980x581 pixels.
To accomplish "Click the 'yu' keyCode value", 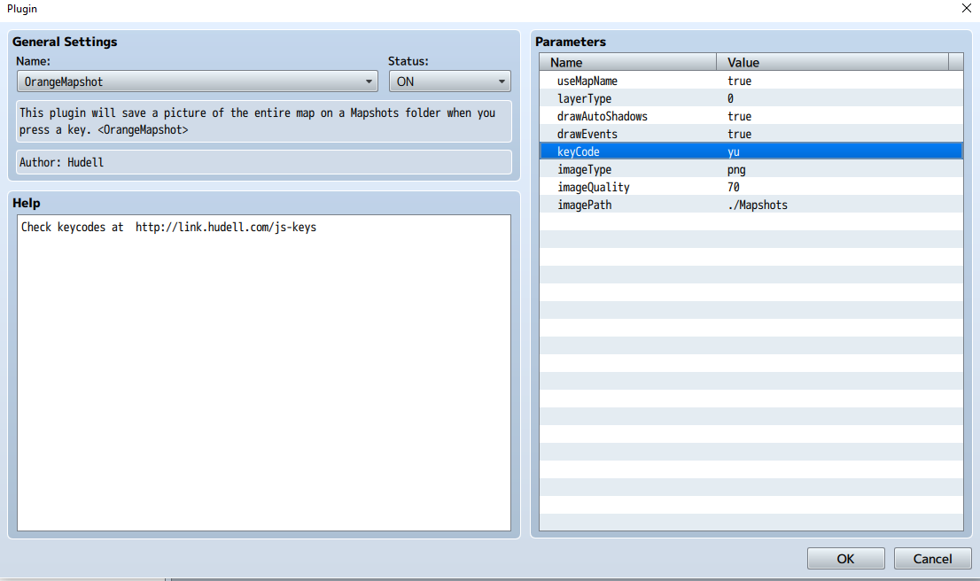I will [x=734, y=151].
